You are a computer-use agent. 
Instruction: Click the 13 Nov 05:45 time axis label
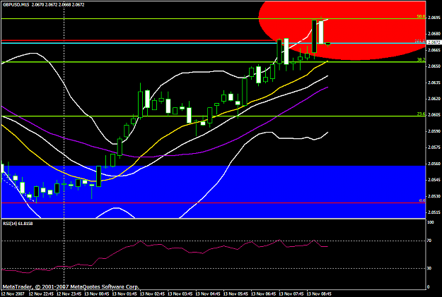pos(235,293)
